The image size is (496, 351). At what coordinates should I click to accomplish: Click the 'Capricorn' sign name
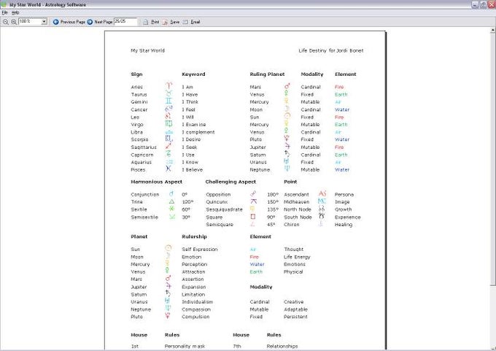[x=142, y=155]
